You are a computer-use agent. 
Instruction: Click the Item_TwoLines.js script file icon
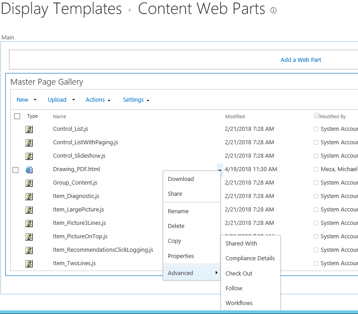click(29, 263)
